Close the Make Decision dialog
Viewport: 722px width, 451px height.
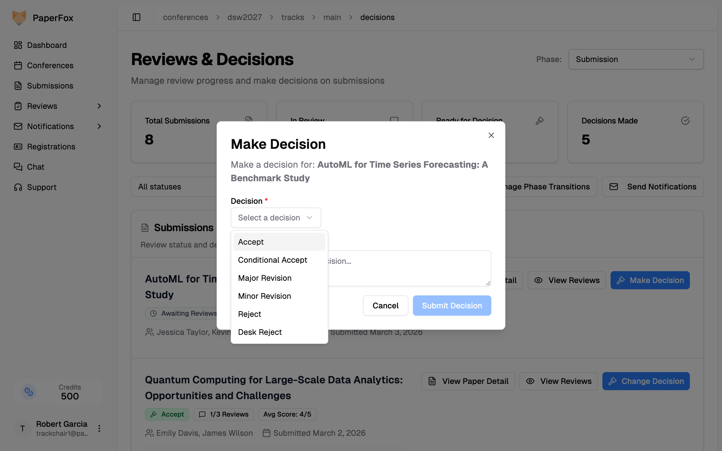click(491, 135)
